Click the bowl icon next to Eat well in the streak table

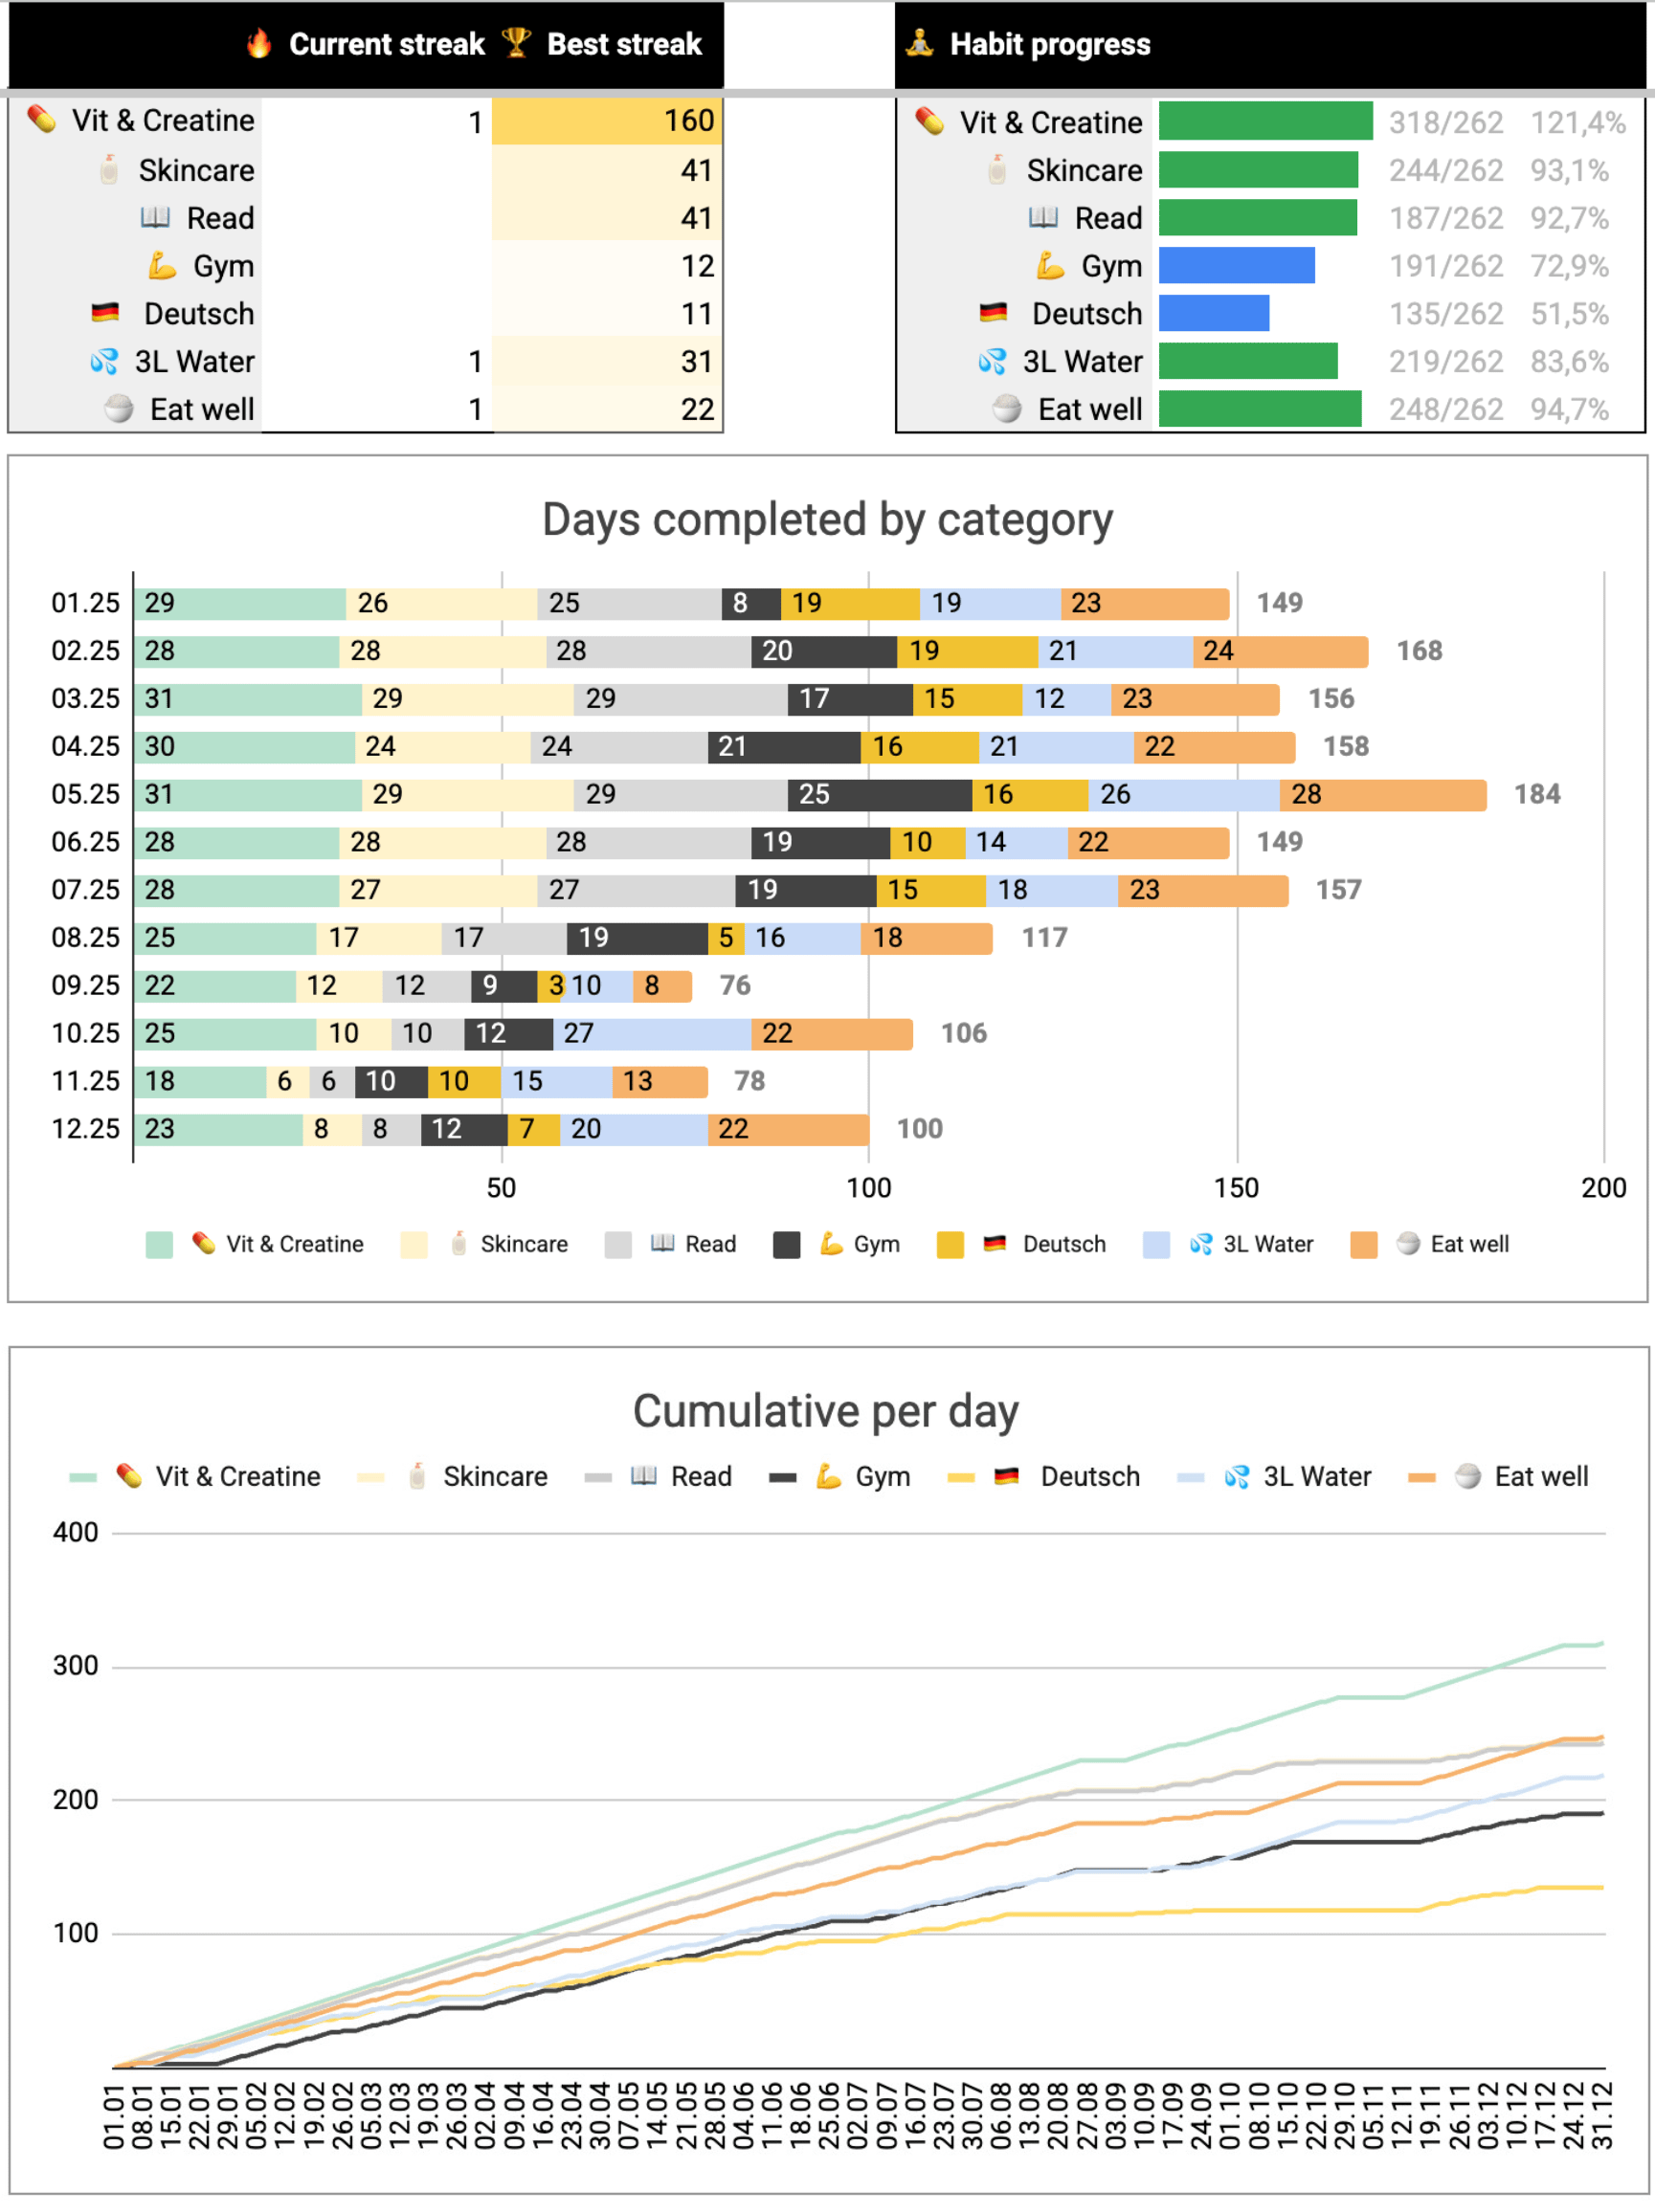tap(119, 409)
